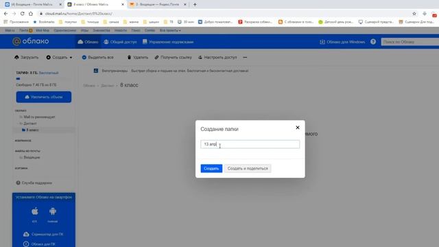Click the browser address bar URL

pyautogui.click(x=79, y=14)
